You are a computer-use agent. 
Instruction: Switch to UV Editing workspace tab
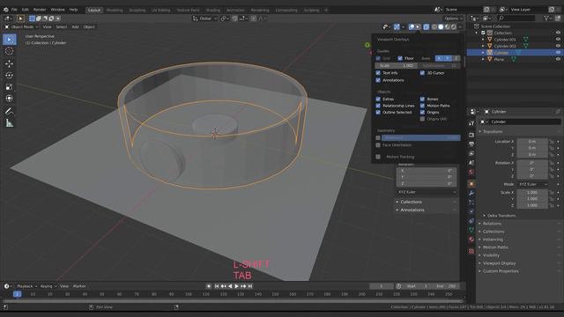[x=160, y=10]
